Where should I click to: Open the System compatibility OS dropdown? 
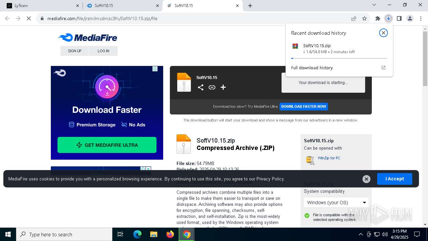point(336,203)
